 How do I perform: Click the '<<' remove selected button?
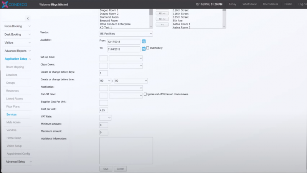[162, 24]
